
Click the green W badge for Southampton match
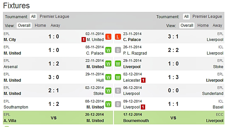point(108,104)
